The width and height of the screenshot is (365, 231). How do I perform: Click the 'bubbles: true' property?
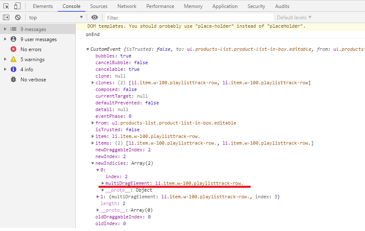113,56
